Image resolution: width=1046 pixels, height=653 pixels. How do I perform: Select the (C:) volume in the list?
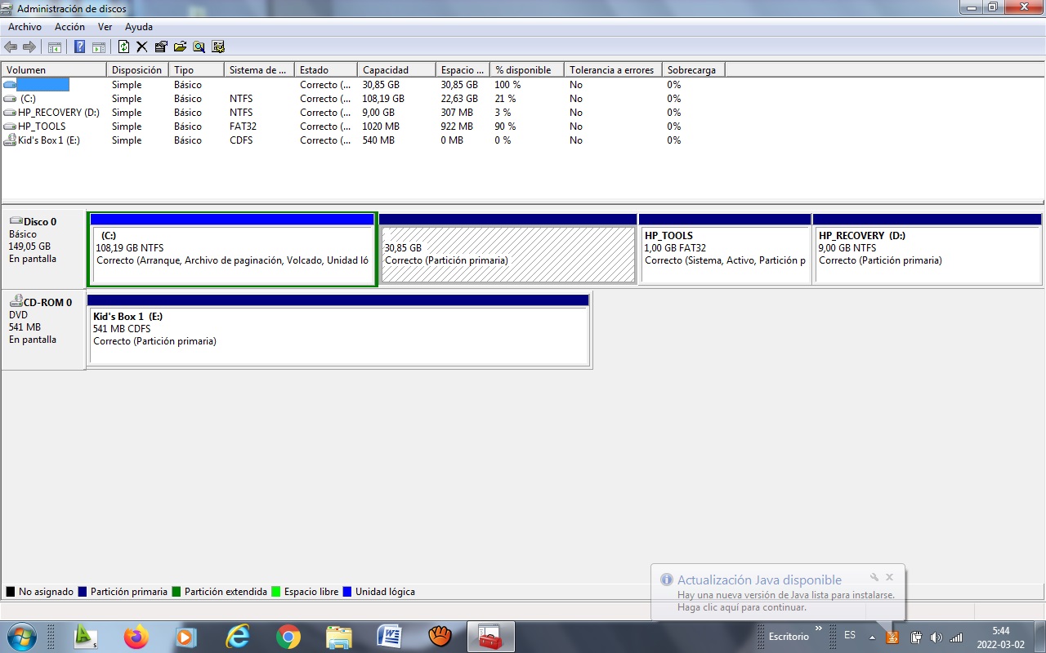click(29, 99)
